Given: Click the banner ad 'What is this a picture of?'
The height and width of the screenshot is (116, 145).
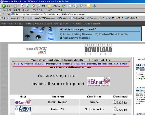Looking at the screenshot, I should [82, 34].
